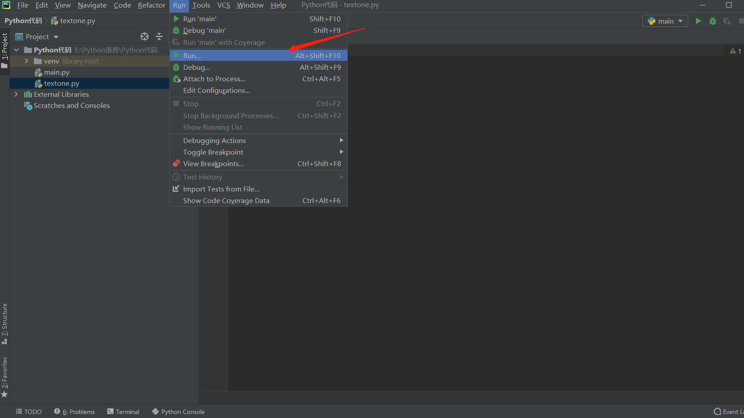This screenshot has height=418, width=744.
Task: Open the Favorites side tab
Action: click(4, 377)
